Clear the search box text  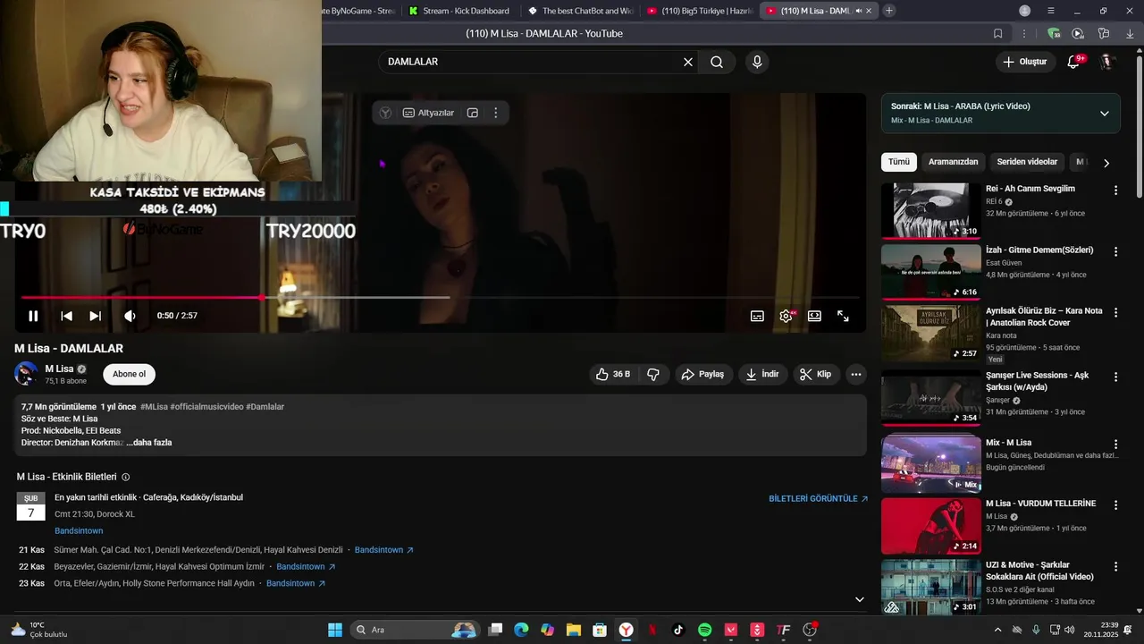[688, 62]
